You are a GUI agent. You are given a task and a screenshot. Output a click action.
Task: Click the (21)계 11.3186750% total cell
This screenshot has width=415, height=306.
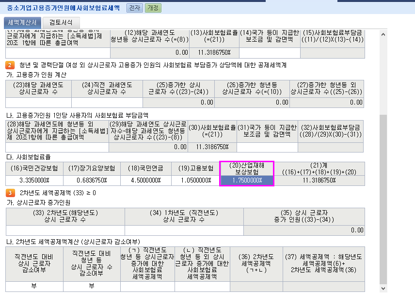pos(319,181)
